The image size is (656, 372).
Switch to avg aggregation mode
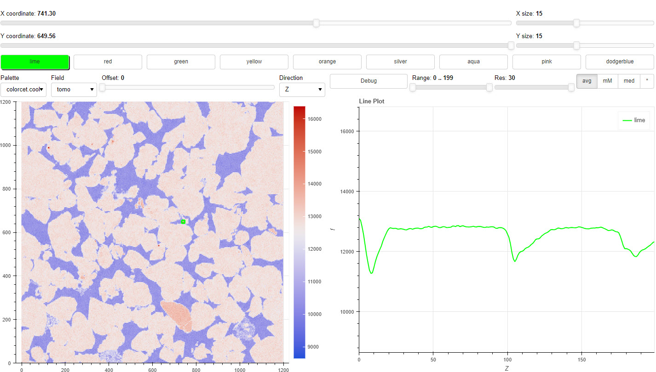tap(587, 81)
